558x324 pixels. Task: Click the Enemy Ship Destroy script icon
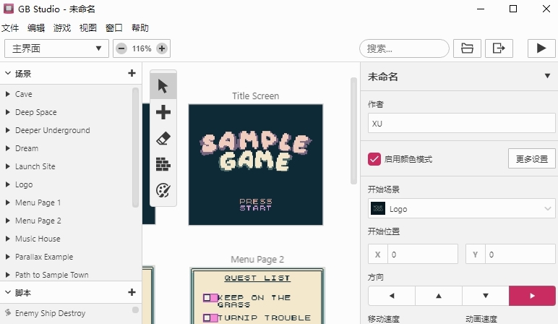pos(8,312)
